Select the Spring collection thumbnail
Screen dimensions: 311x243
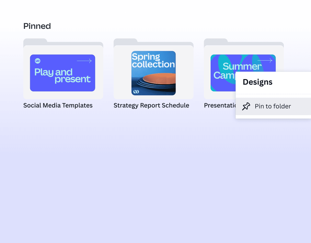tap(154, 73)
